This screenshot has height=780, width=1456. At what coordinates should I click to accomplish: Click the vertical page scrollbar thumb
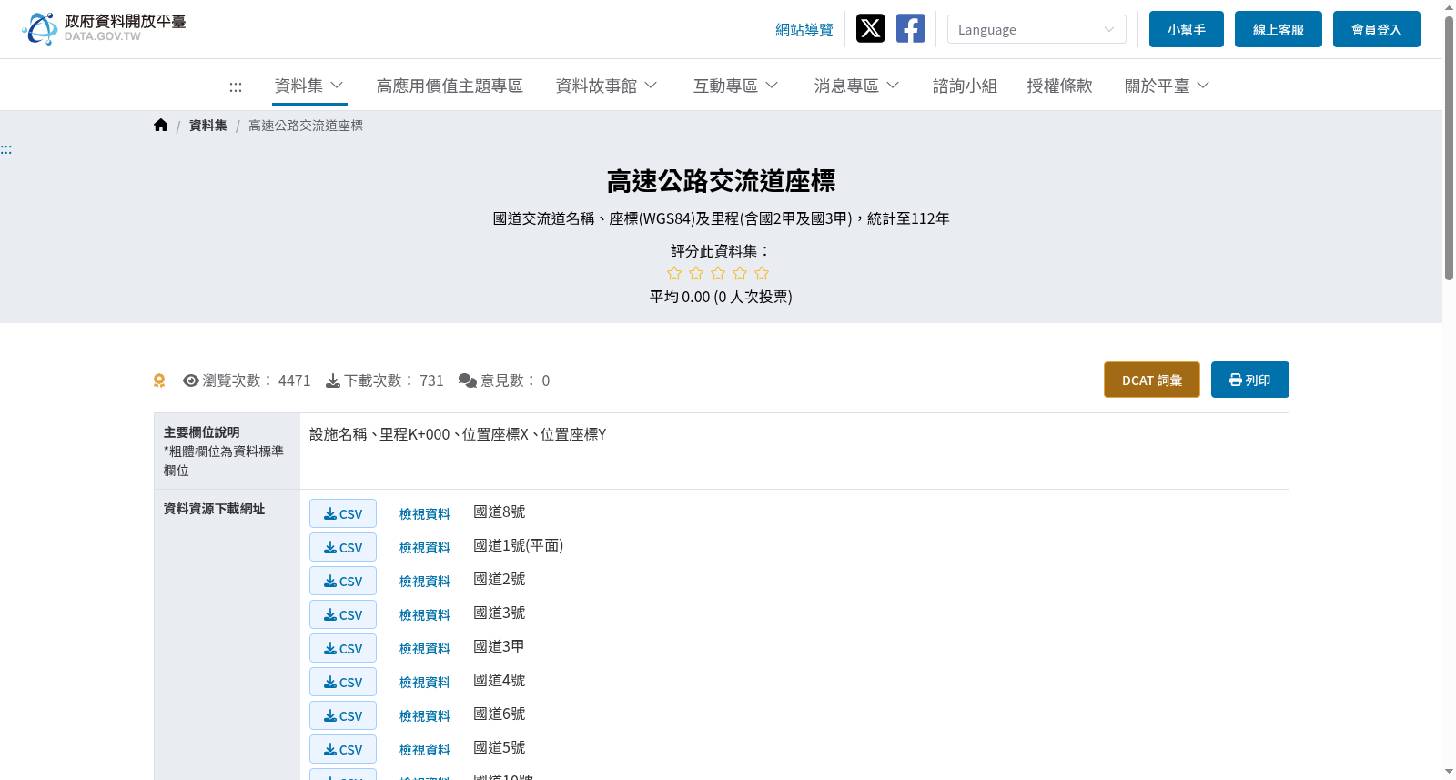point(1449,147)
